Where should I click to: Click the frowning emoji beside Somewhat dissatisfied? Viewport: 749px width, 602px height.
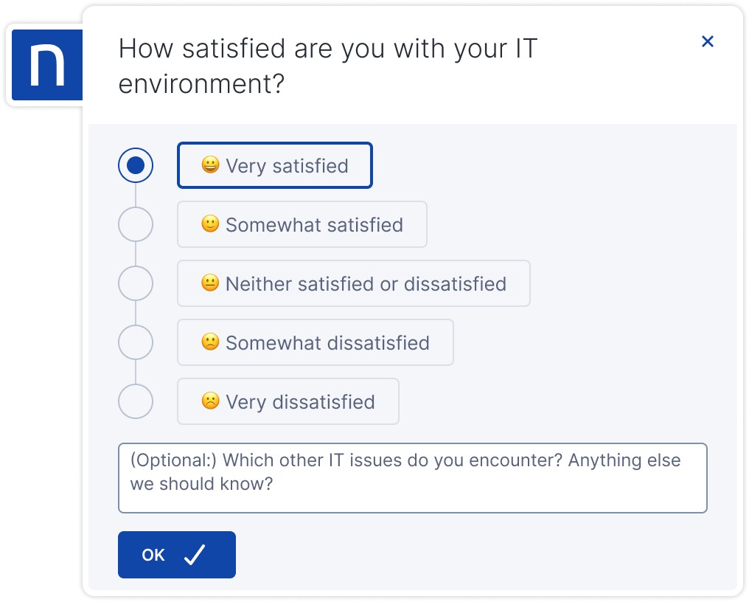click(x=212, y=342)
